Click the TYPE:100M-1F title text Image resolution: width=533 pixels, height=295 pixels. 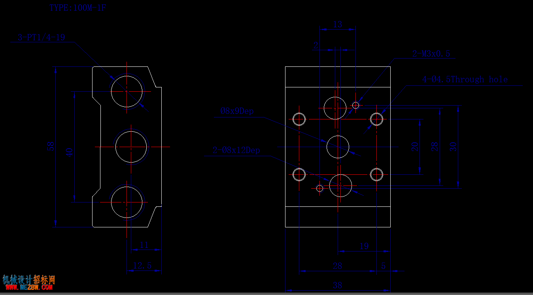pos(77,8)
